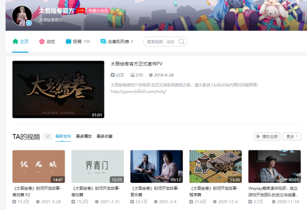Click the 更多 more button
Viewport: 307px width, 210px height.
(292, 136)
